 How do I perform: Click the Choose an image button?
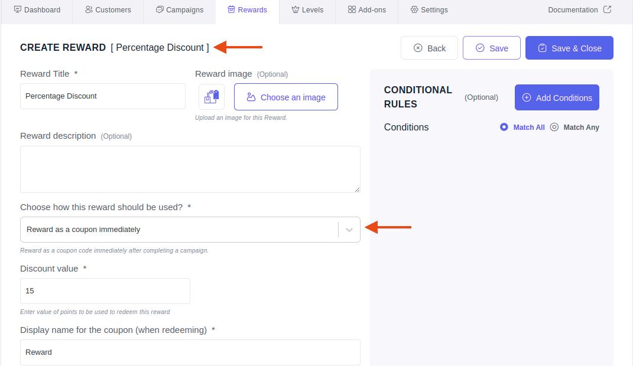pos(286,97)
